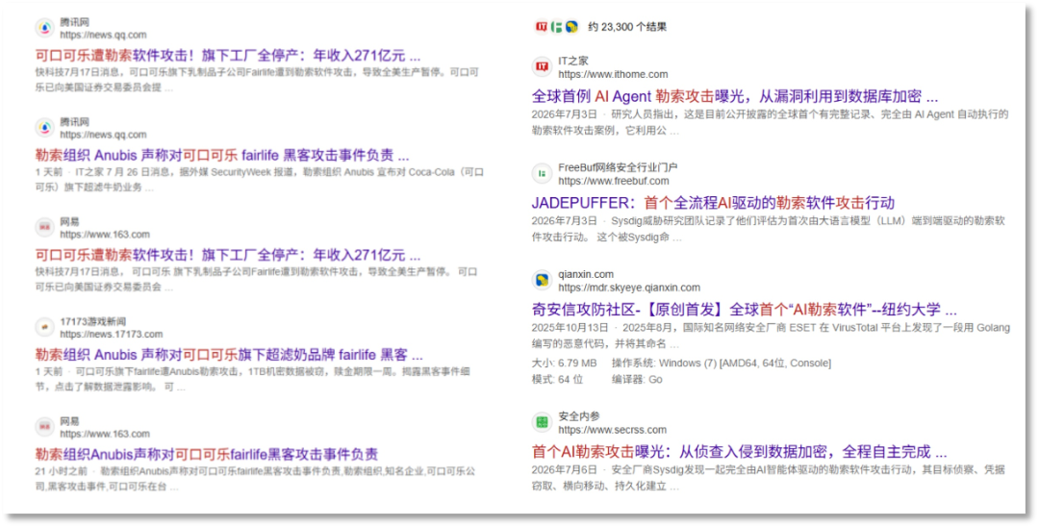This screenshot has width=1039, height=527.
Task: Click the snippet starting 2026年7月6日 · 安全厂商Sysdig
Action: tap(769, 478)
